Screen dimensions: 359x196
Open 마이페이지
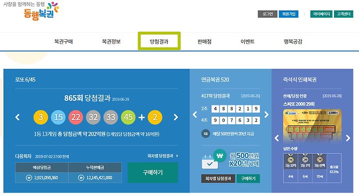[x=321, y=14]
